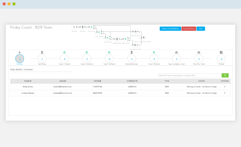Click green icon above Coach - 2nd Send
The height and width of the screenshot is (147, 241).
[x=87, y=53]
